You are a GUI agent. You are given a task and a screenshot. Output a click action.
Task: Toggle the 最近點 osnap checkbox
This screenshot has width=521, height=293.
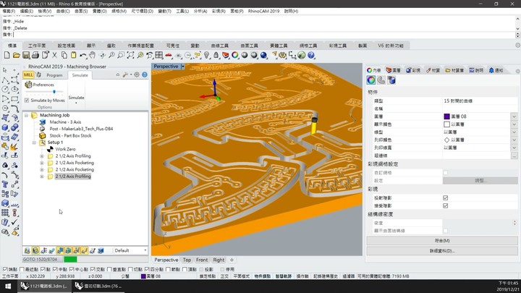coord(22,269)
